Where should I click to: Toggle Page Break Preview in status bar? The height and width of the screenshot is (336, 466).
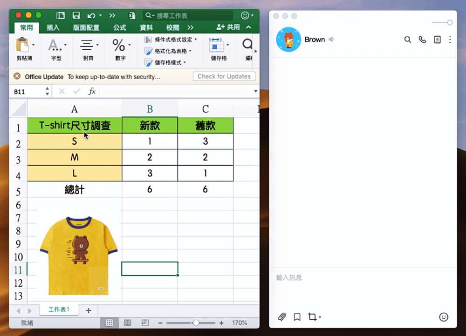click(145, 323)
